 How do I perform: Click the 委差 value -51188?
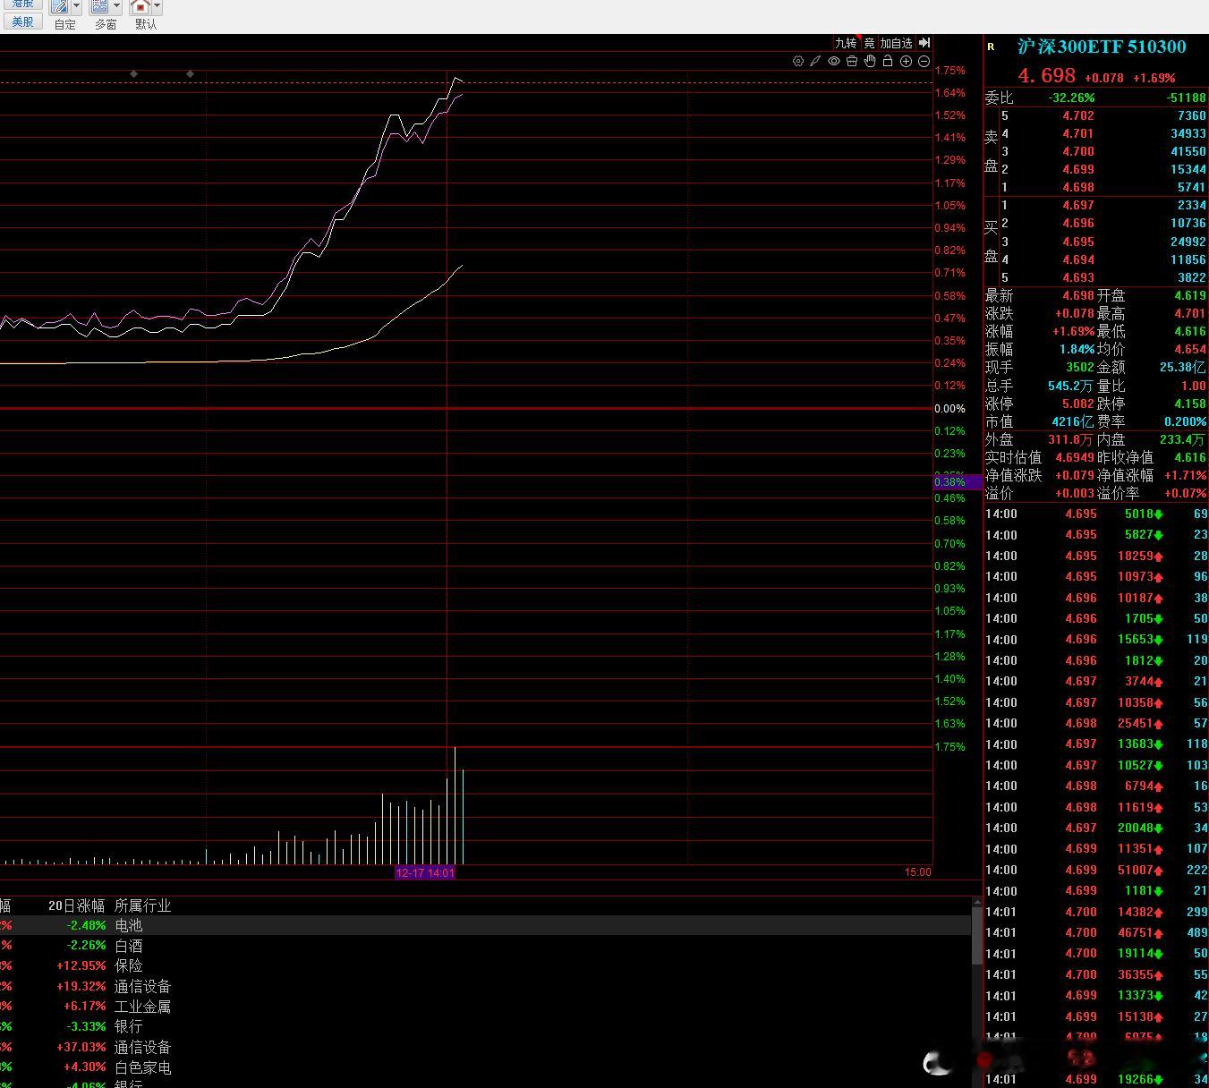tap(1187, 98)
